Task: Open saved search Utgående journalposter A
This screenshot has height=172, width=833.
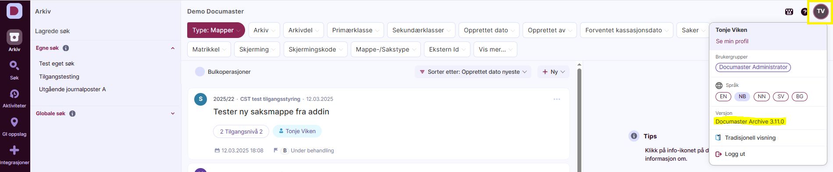Action: tap(72, 89)
